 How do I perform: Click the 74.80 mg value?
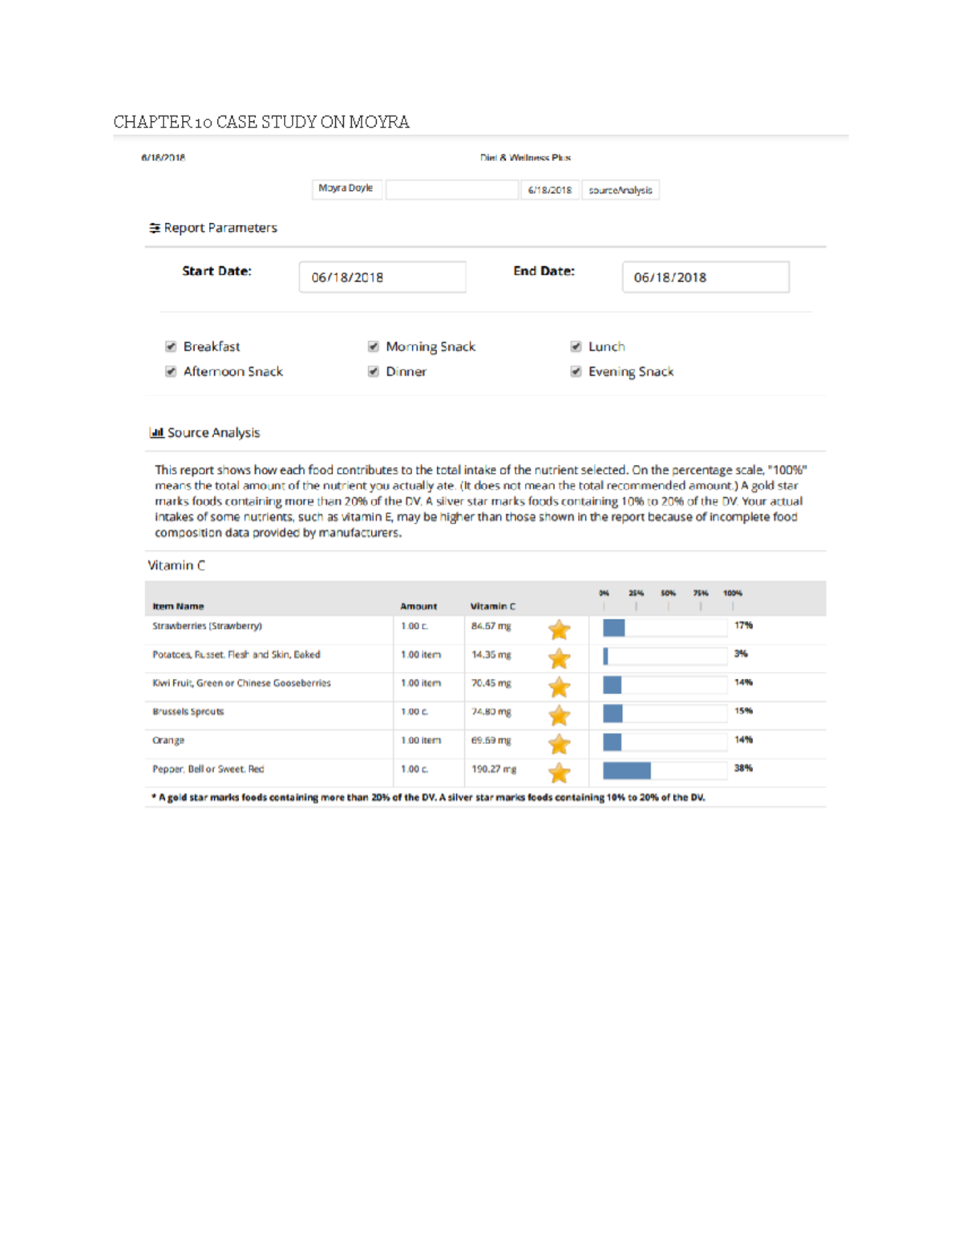tap(491, 712)
